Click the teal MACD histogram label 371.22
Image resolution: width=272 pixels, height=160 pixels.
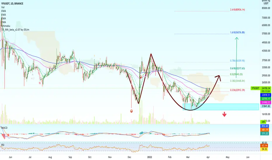tap(265, 134)
